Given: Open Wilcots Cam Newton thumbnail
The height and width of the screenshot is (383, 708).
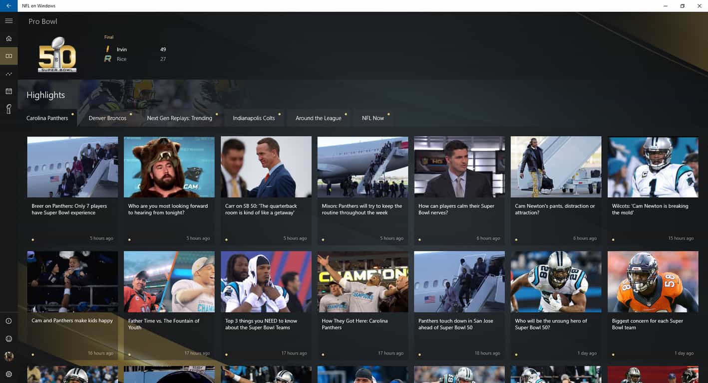Looking at the screenshot, I should tap(653, 167).
